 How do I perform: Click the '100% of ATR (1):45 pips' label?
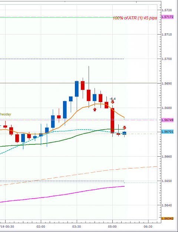click(x=135, y=18)
